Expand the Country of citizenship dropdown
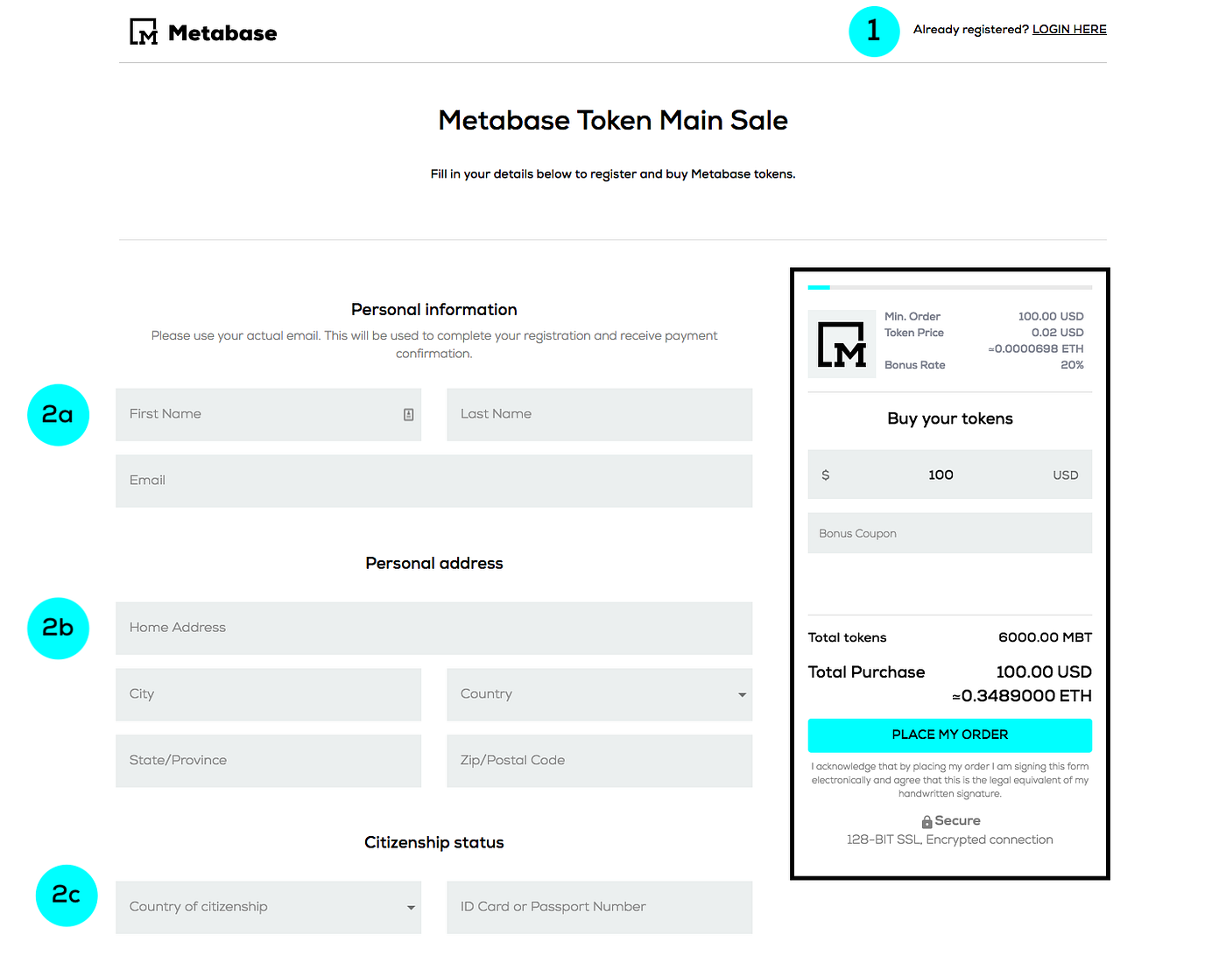 click(x=268, y=907)
